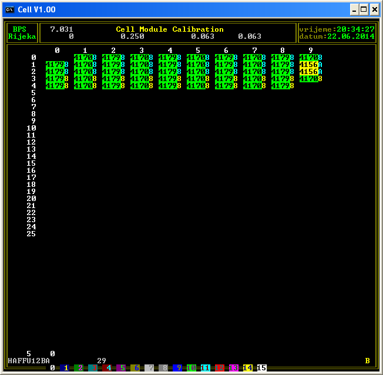This screenshot has height=375, width=383.
Task: Select the yellow 4156 cell in row 2
Action: (x=310, y=72)
